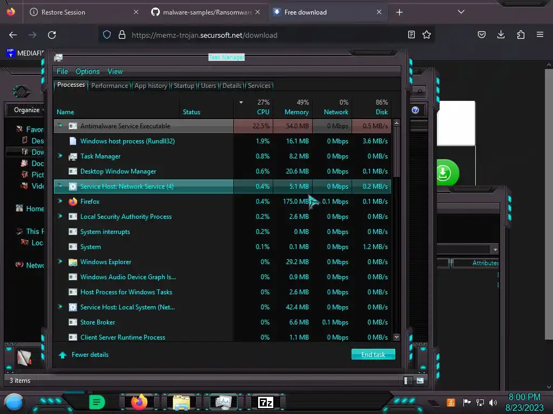This screenshot has height=414, width=553.
Task: Select the Desktop Window Manager process
Action: coord(222,171)
